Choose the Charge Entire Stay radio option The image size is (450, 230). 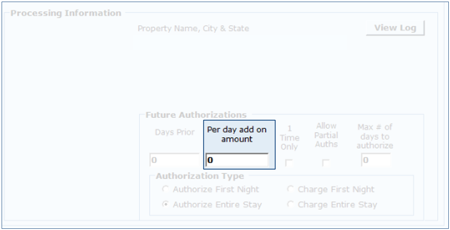[x=290, y=205]
